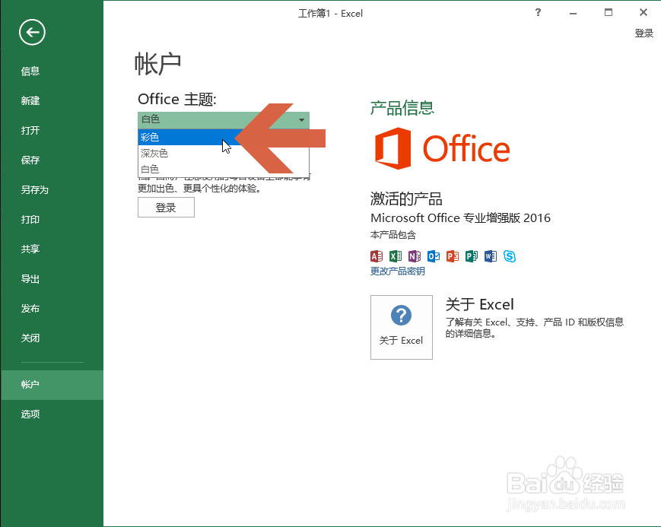Go back with the circled arrow icon
661x527 pixels.
tap(32, 32)
